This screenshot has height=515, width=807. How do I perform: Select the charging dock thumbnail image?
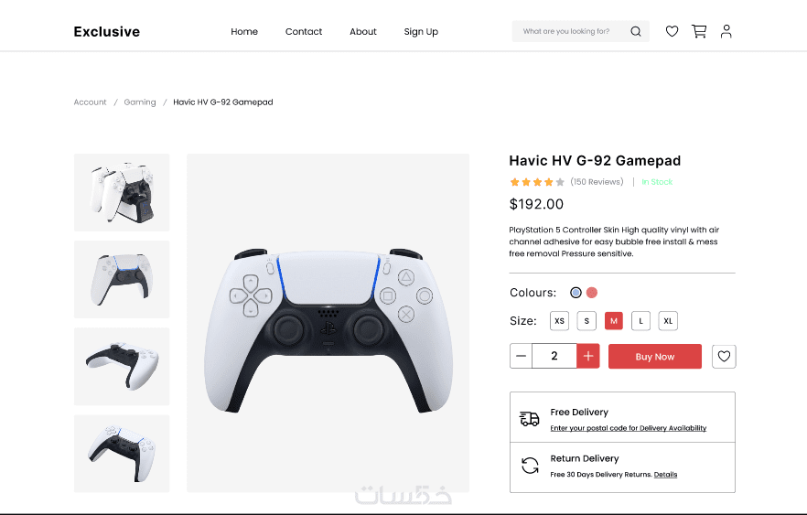(x=122, y=192)
